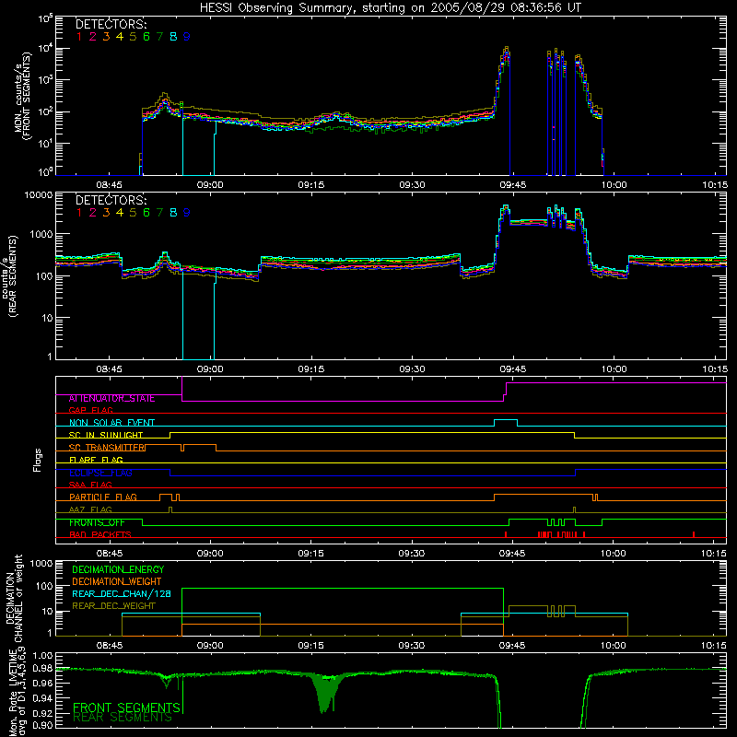Viewport: 737px width, 737px height.
Task: Click the 1000 tick on the decimation y-axis
Action: [41, 564]
